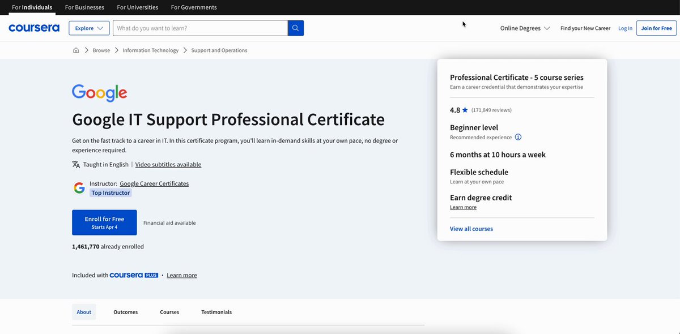Click Professional Certificate - 5 course series heading
Screen dimensions: 680x334
pyautogui.click(x=517, y=78)
